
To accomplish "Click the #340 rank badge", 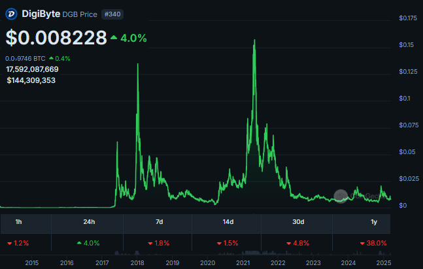I will 112,14.
